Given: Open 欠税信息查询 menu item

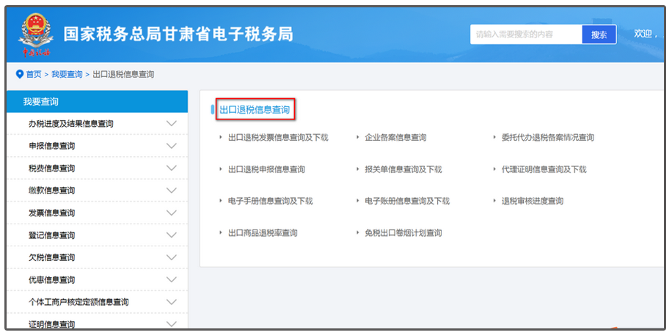Looking at the screenshot, I should point(52,257).
